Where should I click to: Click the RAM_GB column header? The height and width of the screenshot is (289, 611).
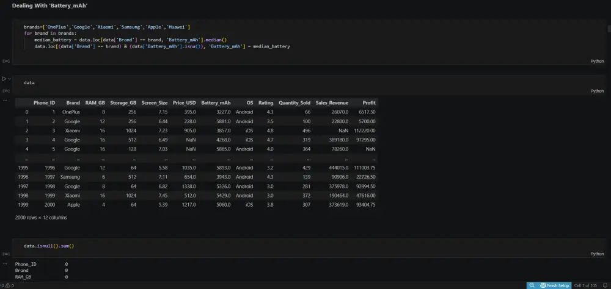pos(95,102)
